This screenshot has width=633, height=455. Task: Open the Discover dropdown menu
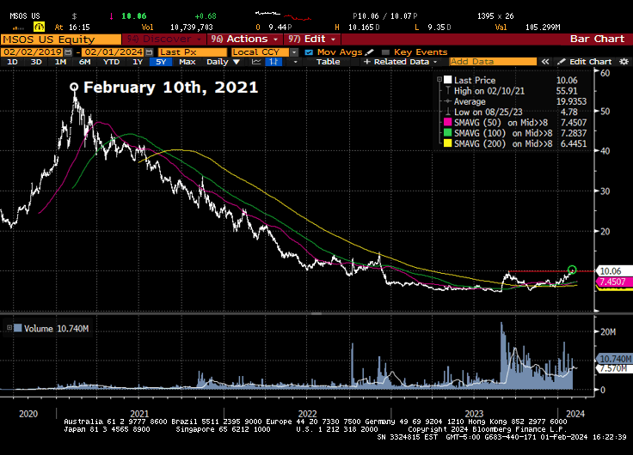coord(164,39)
